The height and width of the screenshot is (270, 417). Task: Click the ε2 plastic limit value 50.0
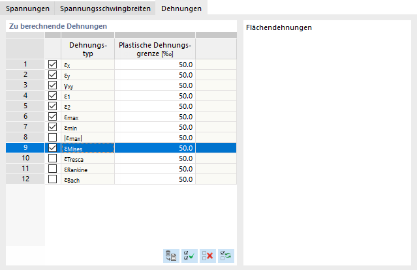[x=155, y=106]
